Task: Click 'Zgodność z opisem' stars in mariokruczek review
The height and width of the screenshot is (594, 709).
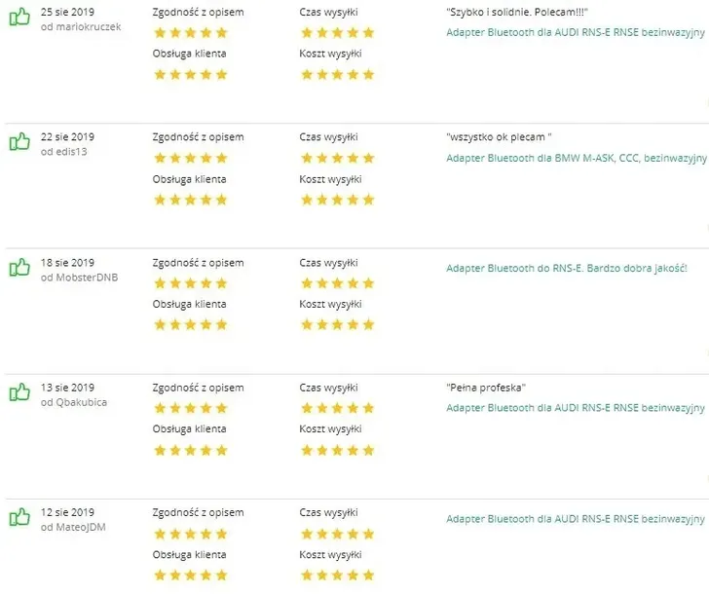Action: [190, 32]
